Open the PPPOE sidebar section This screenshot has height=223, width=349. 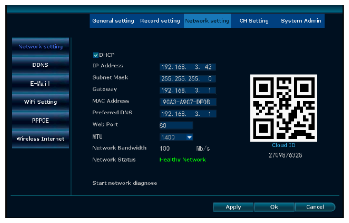click(40, 120)
